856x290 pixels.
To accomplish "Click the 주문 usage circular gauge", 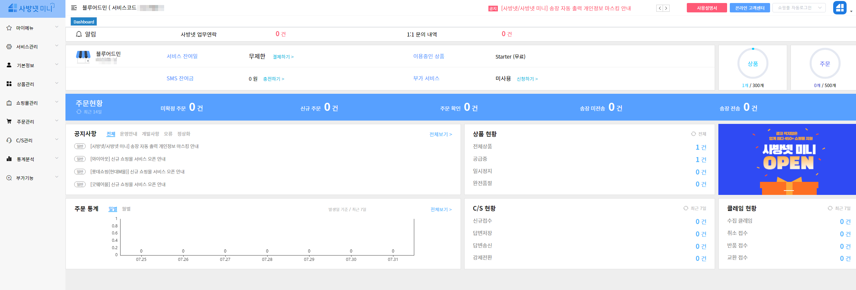I will [825, 64].
